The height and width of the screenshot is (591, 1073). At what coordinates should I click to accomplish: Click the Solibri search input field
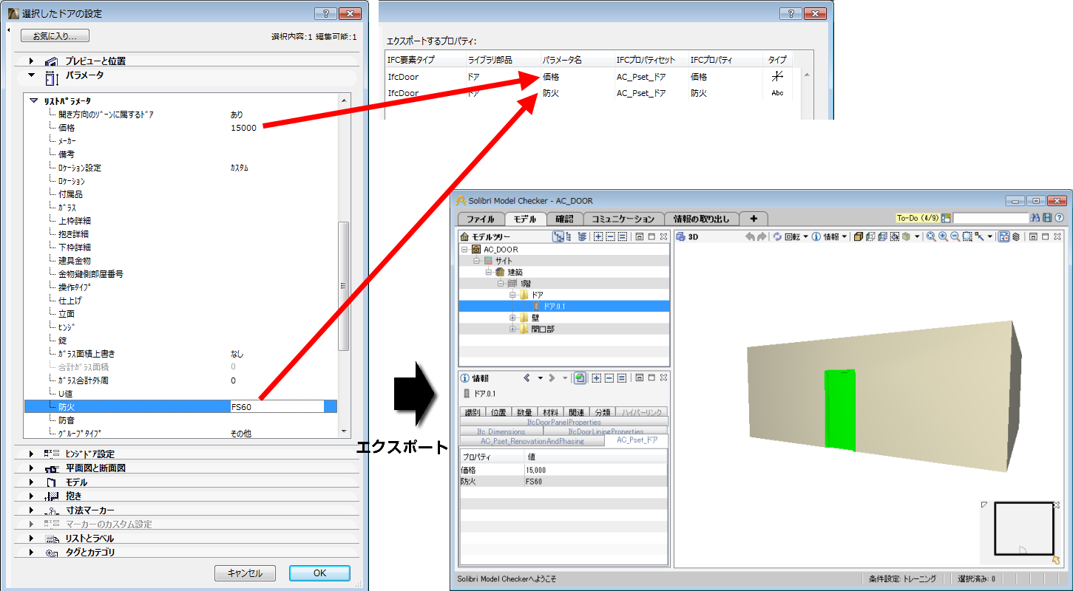click(x=991, y=219)
